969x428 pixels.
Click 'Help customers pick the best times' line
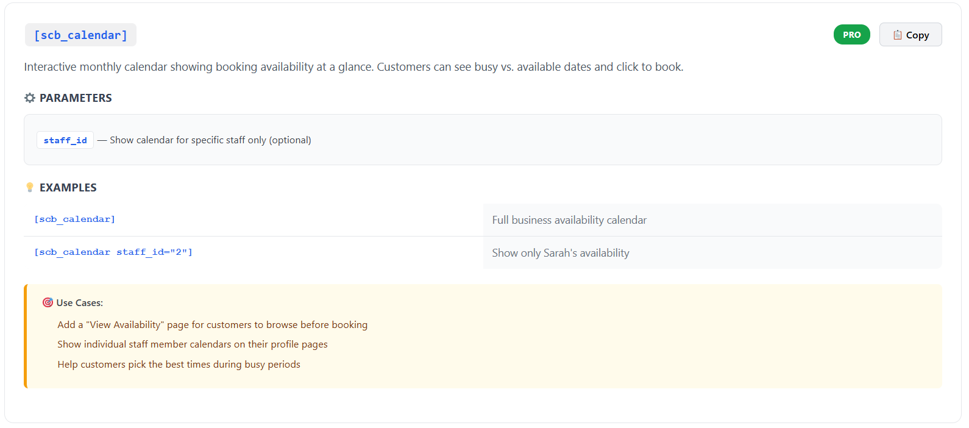click(179, 365)
